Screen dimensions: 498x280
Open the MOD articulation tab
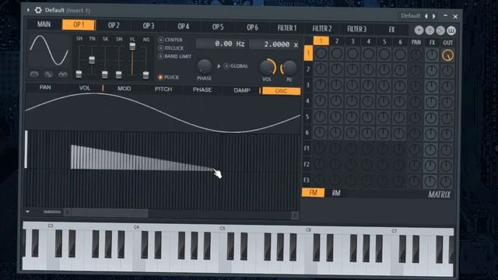tap(124, 89)
